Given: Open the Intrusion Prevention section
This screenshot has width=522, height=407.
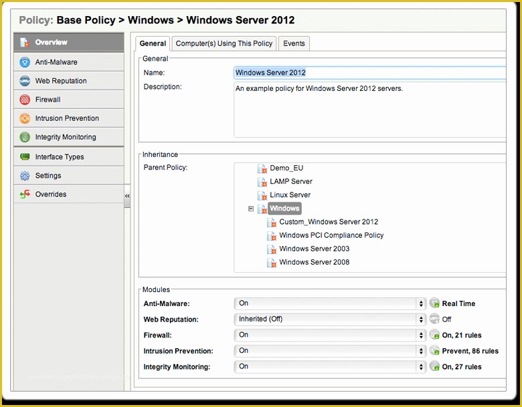Looking at the screenshot, I should tap(68, 118).
